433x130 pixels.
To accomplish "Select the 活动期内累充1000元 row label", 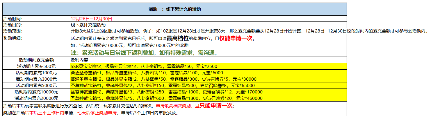I will 36,73.
